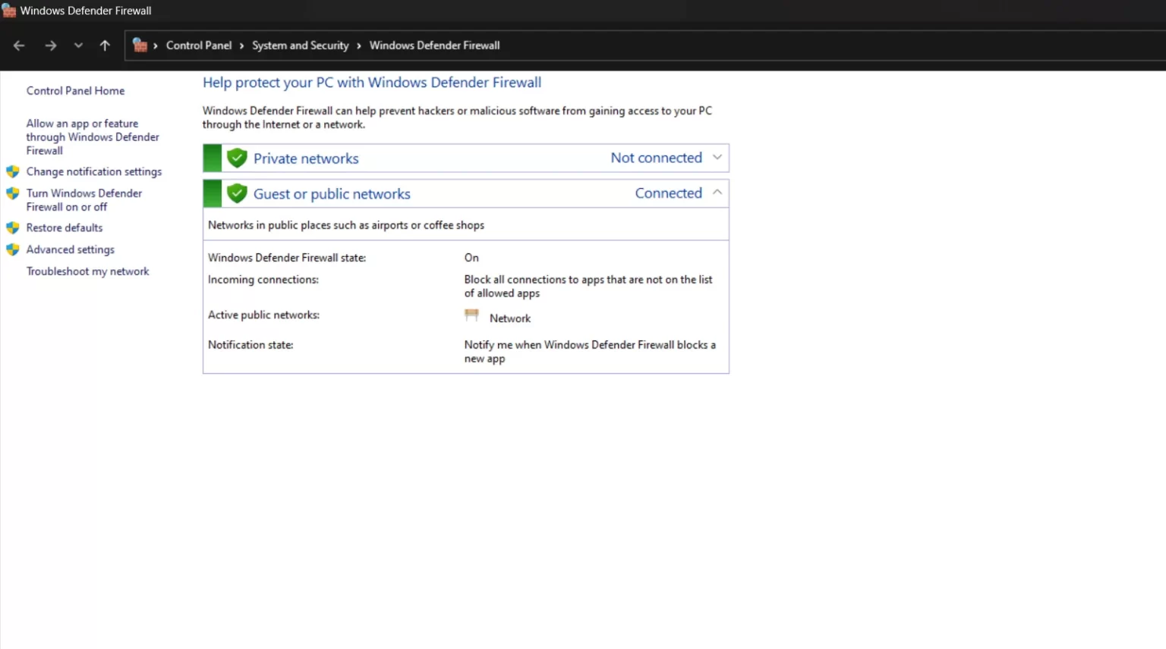Collapse Guest or public networks chevron

pos(717,193)
